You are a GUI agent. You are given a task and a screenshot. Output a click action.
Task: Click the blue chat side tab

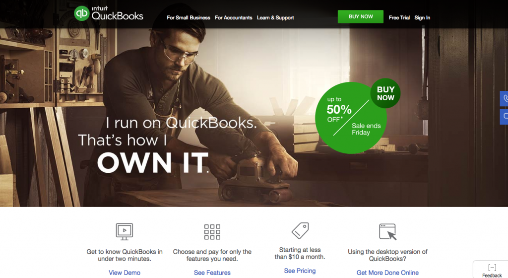[x=504, y=117]
